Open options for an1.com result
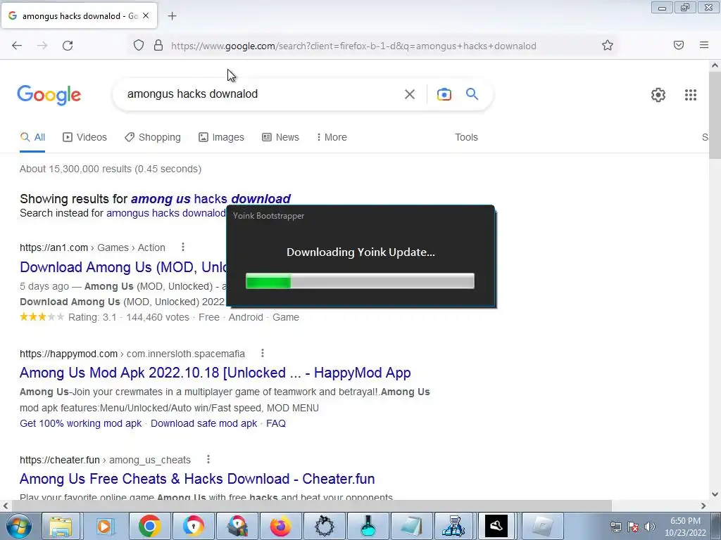Screen dimensions: 721x540 (183, 247)
